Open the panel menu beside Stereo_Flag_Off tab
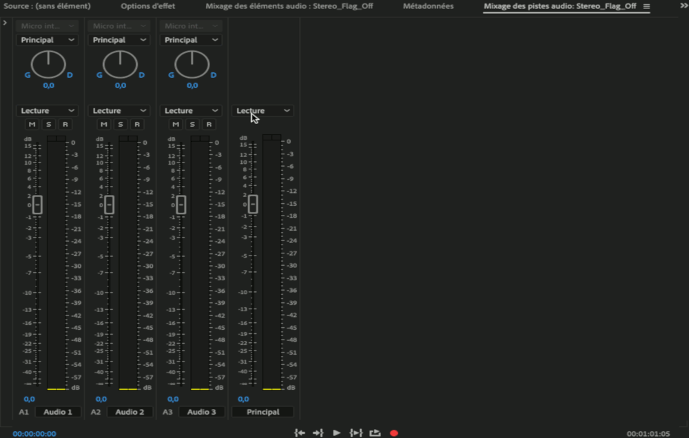 click(646, 6)
